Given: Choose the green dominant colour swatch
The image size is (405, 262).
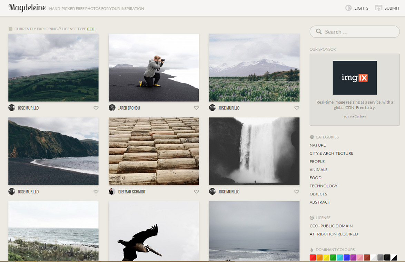Looking at the screenshot, I should [x=333, y=258].
